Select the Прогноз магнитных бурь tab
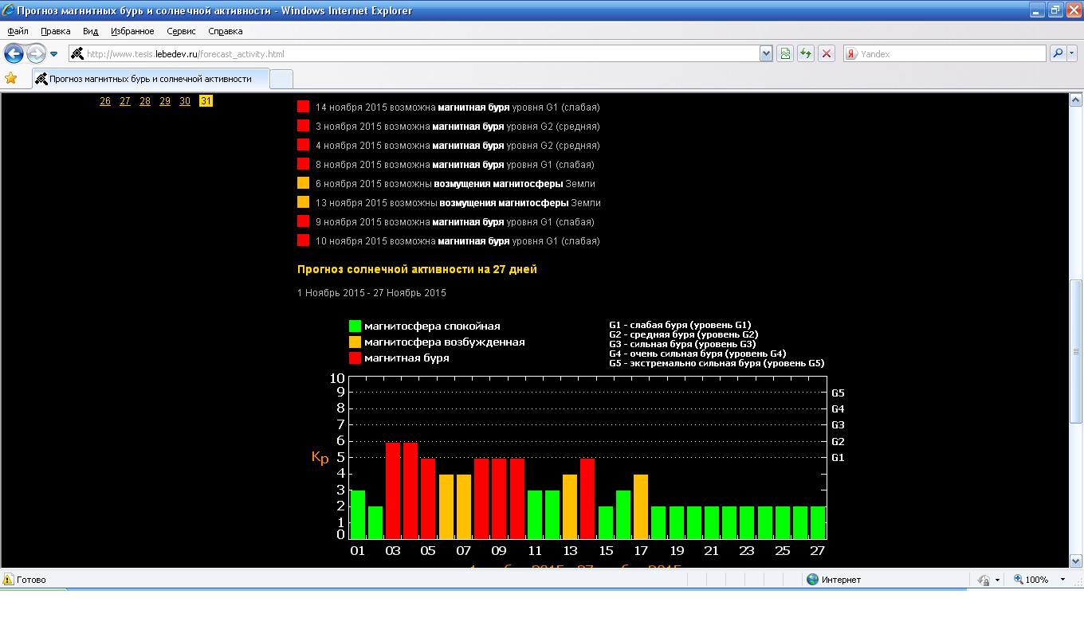This screenshot has width=1084, height=637. [150, 79]
